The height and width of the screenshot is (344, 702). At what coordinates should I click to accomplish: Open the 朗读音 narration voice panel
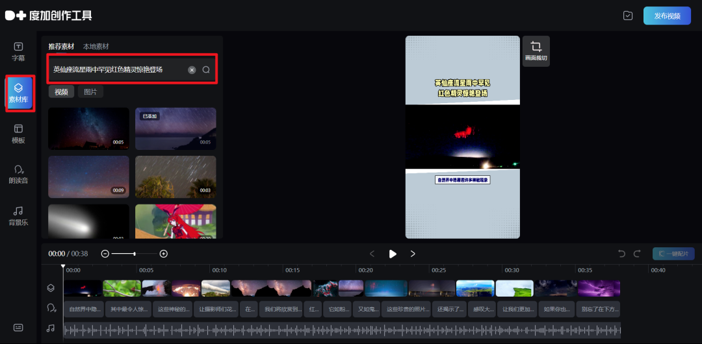click(18, 175)
